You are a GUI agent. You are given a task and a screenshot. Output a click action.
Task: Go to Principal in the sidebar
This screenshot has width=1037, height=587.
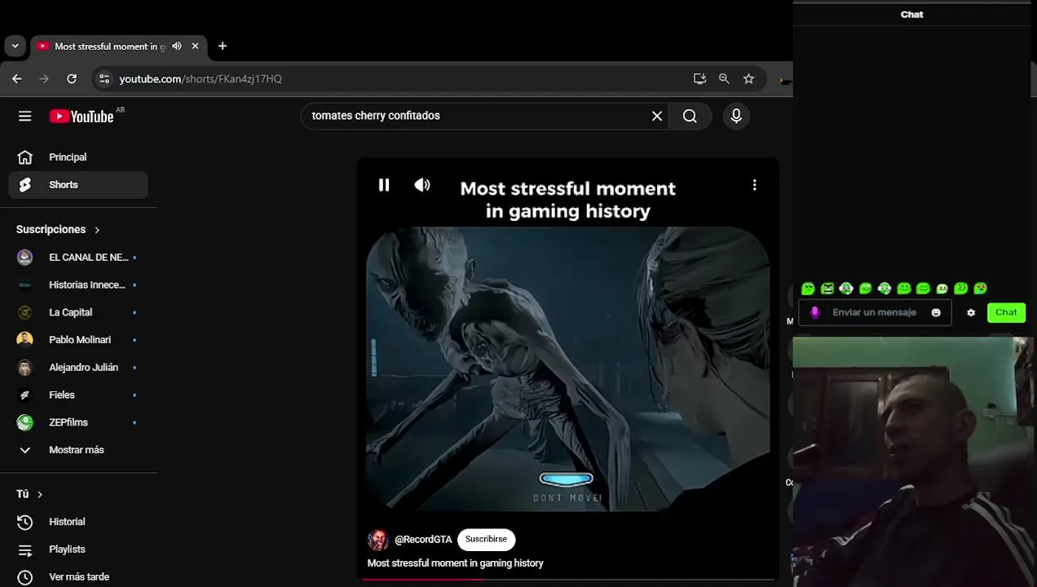78,157
